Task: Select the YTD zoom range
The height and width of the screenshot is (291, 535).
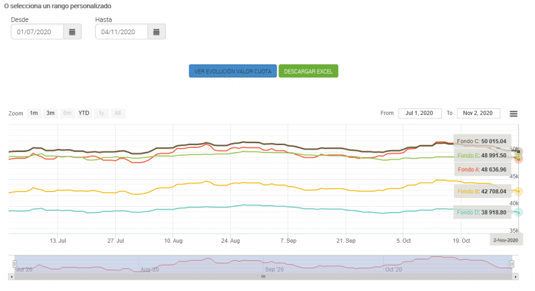Action: [x=84, y=113]
